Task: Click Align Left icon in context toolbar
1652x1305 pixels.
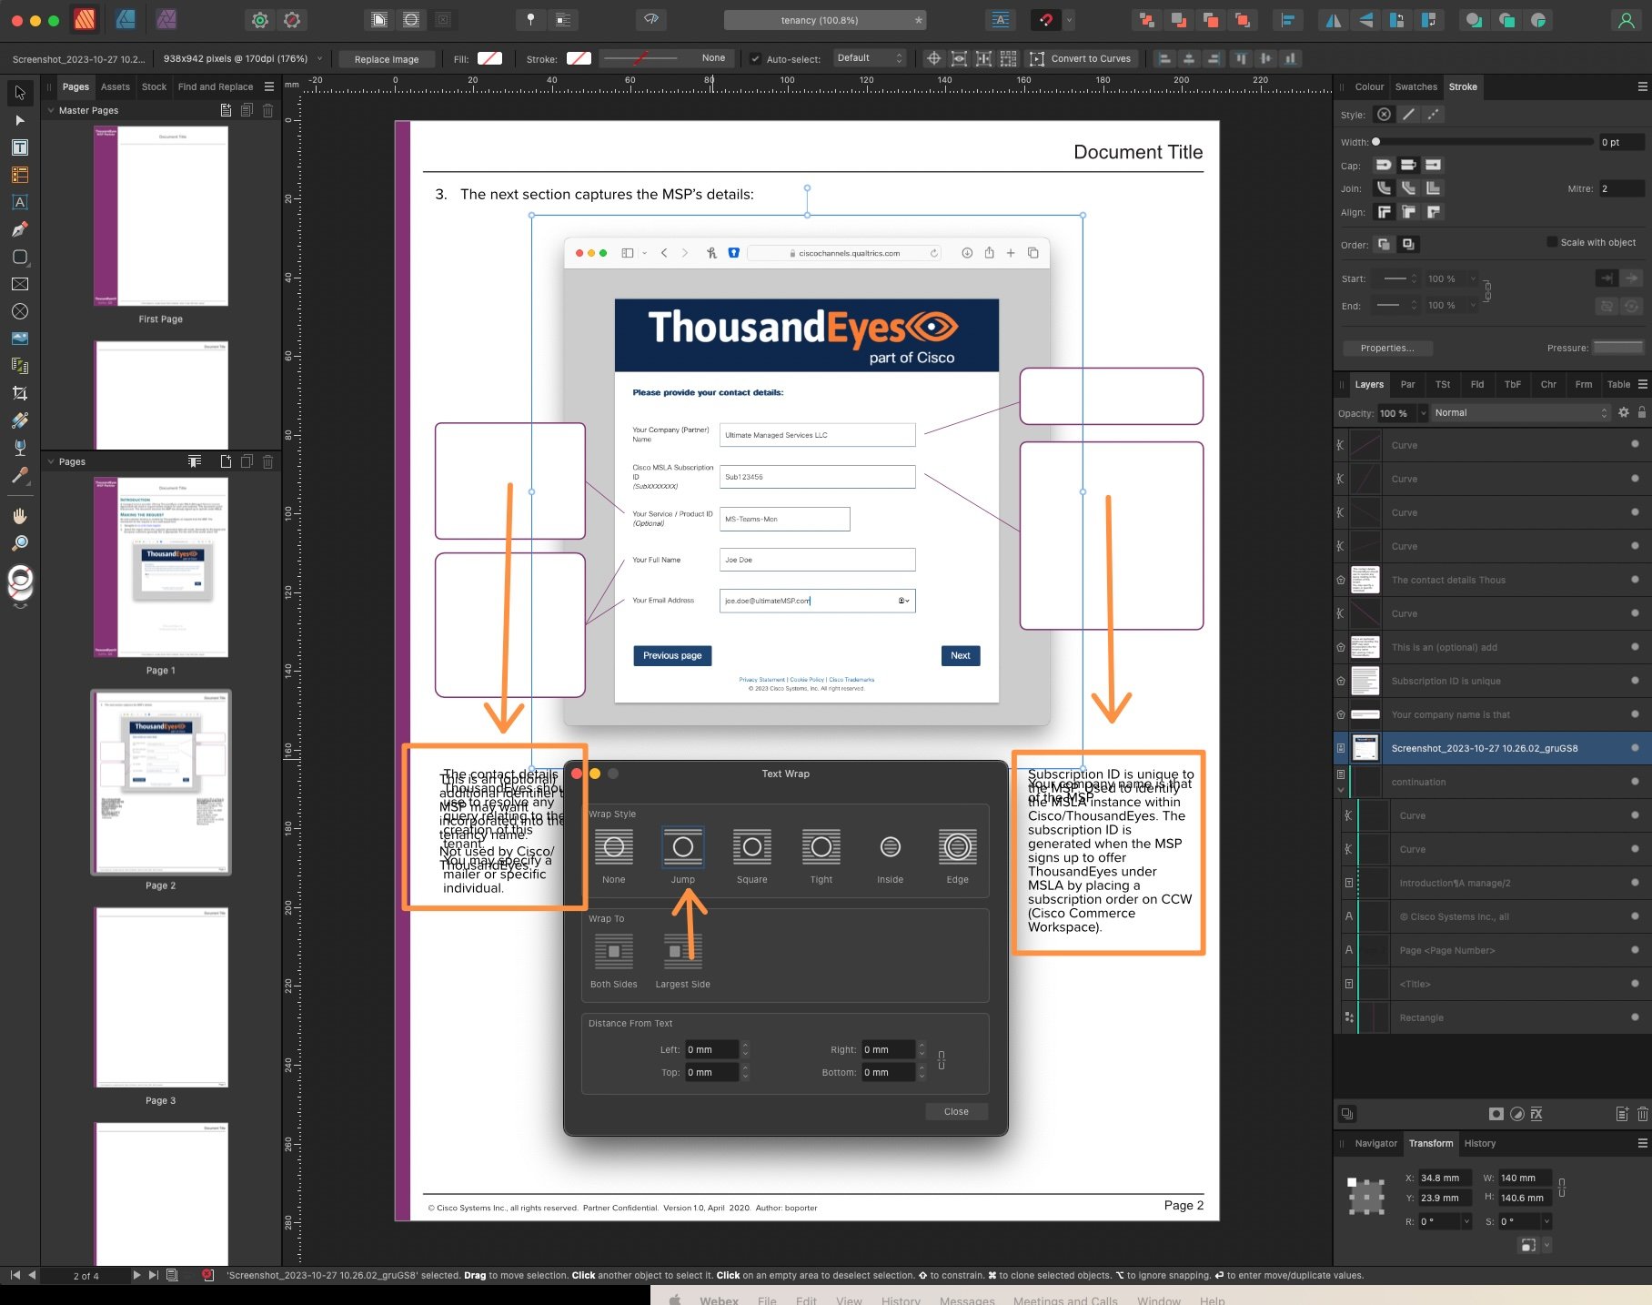Action: (1164, 58)
